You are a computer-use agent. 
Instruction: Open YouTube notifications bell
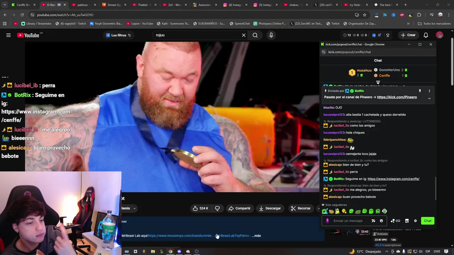(x=426, y=35)
